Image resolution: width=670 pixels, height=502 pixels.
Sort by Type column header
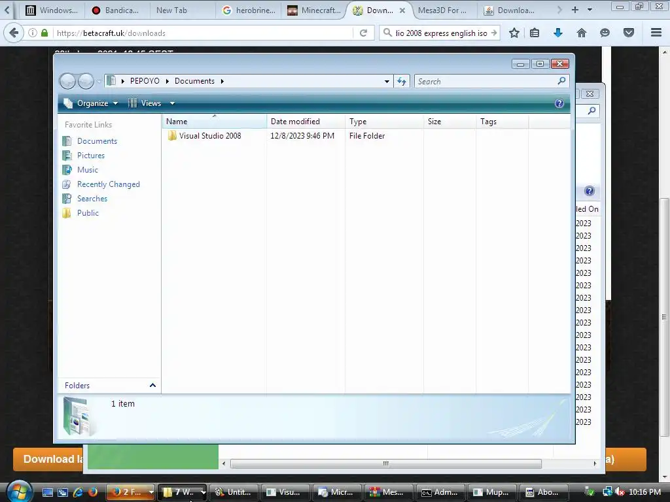[x=384, y=122]
